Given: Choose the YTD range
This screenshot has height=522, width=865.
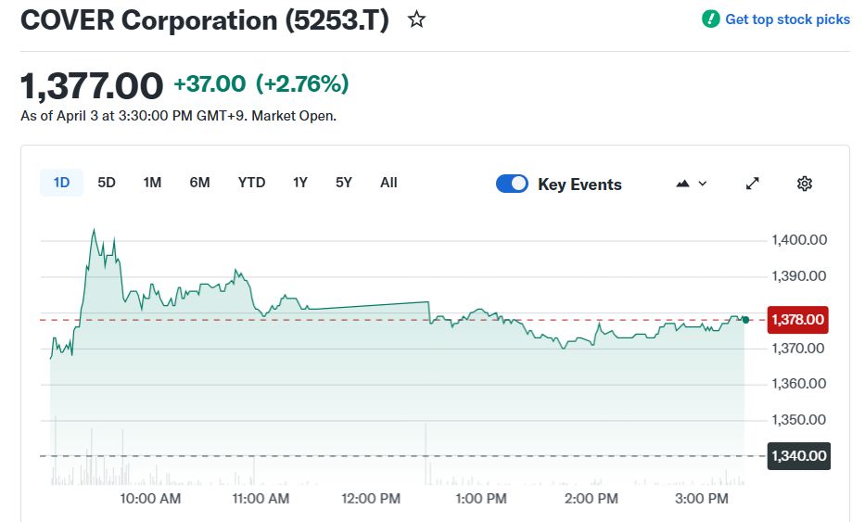Looking at the screenshot, I should [251, 183].
